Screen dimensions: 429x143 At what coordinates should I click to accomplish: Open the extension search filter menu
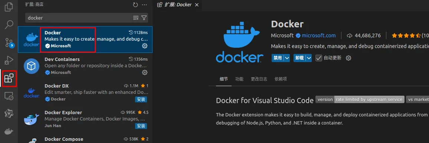[144, 18]
